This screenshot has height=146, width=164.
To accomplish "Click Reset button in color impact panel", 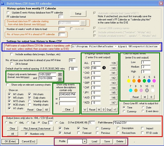I will coord(136,97).
